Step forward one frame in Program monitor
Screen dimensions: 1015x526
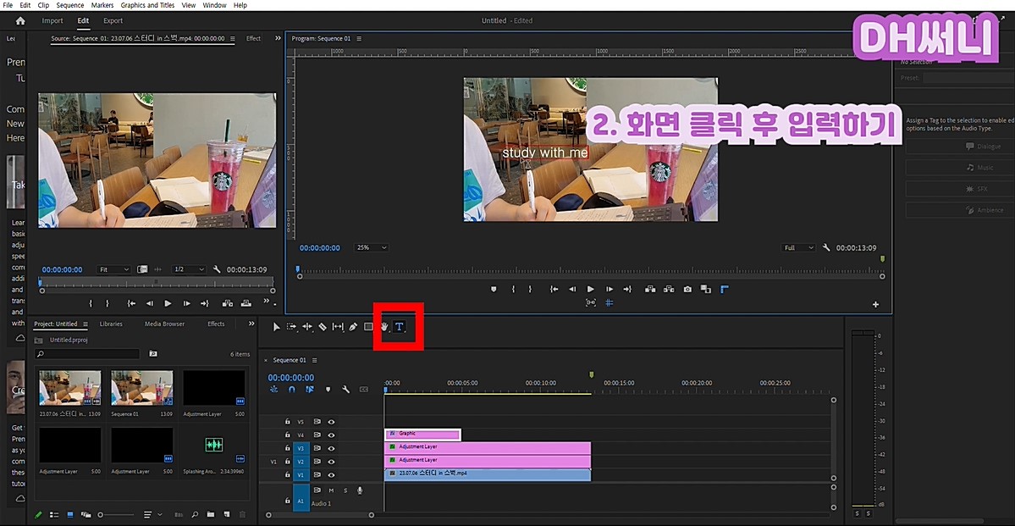coord(610,289)
